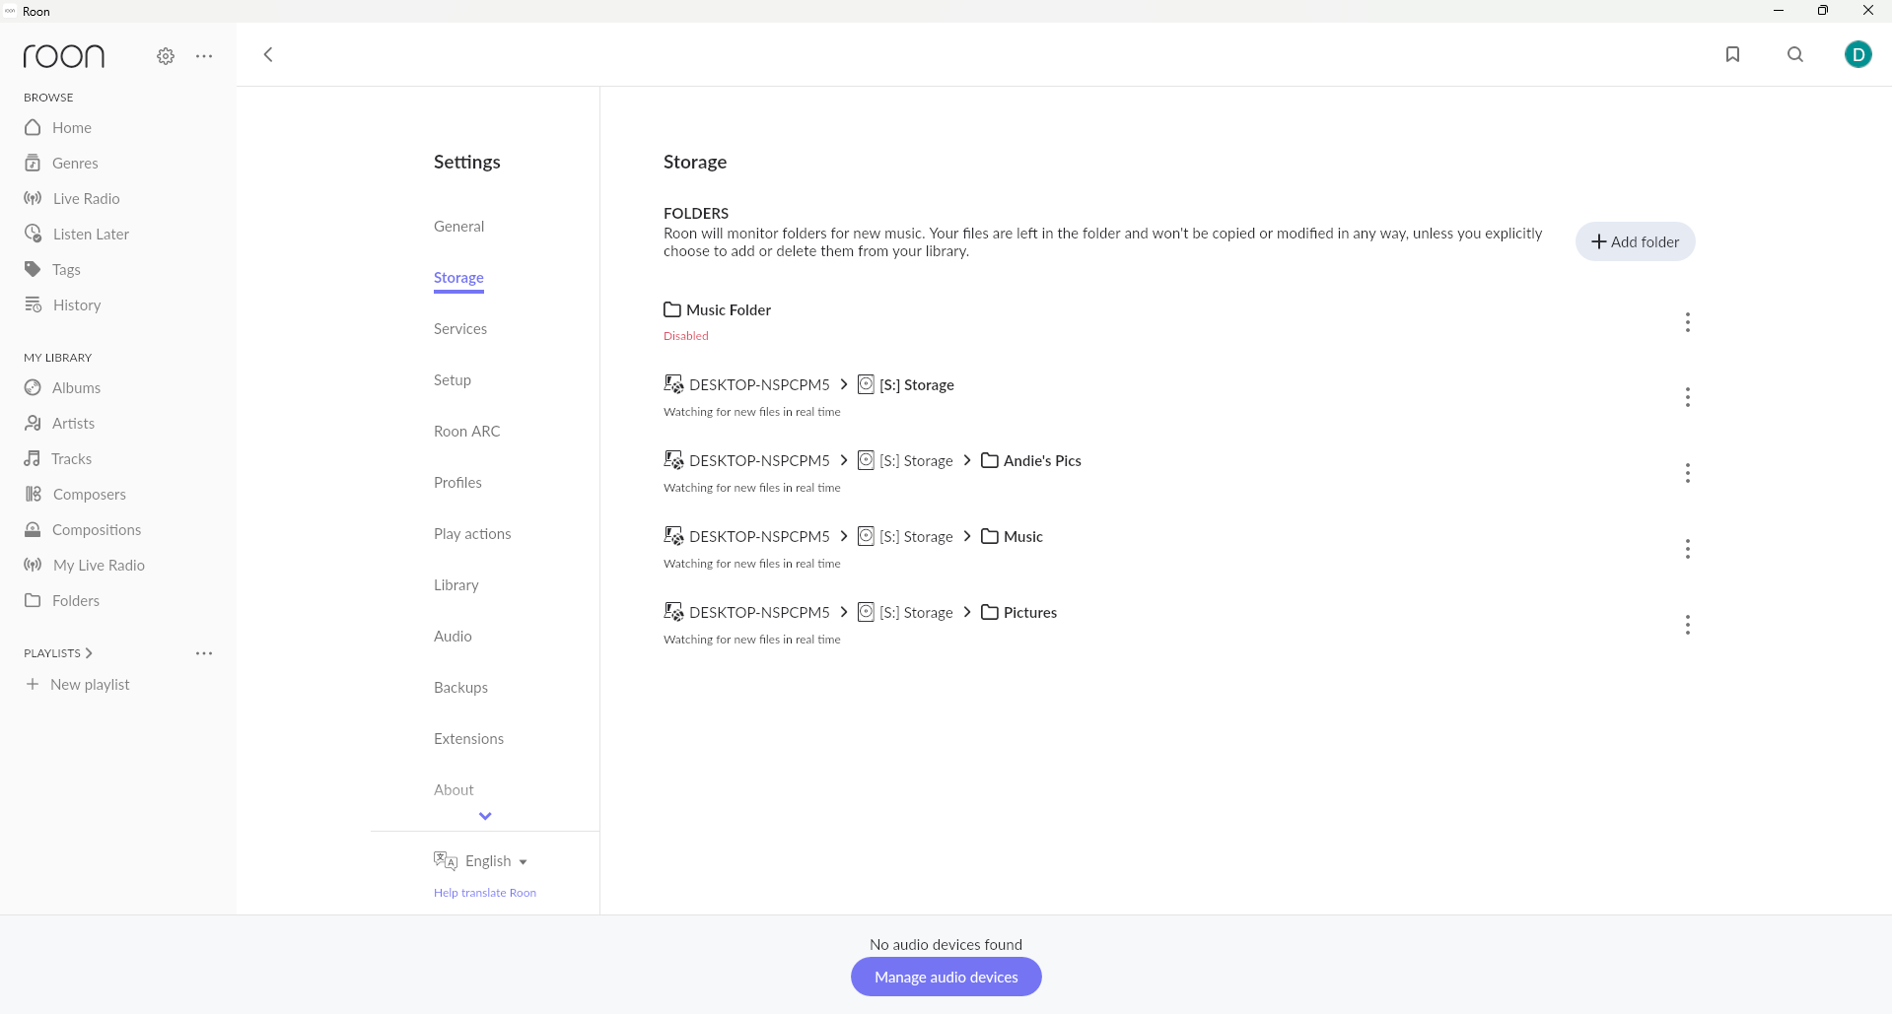Viewport: 1892px width, 1014px height.
Task: Open the Playlists three-dot menu
Action: (204, 653)
